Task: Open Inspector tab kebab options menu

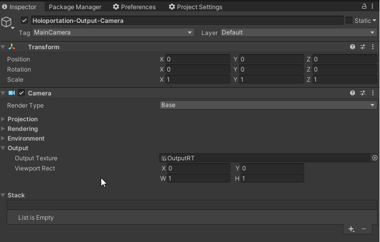Action: coord(372,6)
